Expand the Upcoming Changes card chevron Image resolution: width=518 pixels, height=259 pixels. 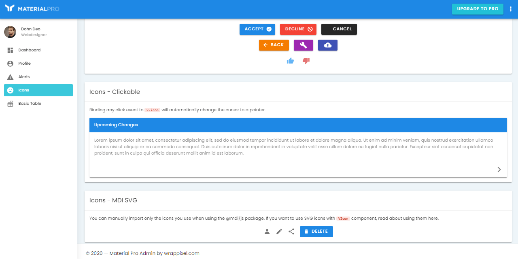click(x=499, y=170)
